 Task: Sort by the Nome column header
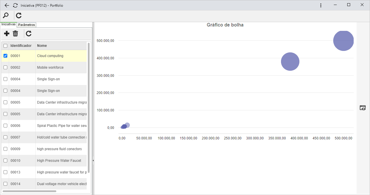[42, 46]
